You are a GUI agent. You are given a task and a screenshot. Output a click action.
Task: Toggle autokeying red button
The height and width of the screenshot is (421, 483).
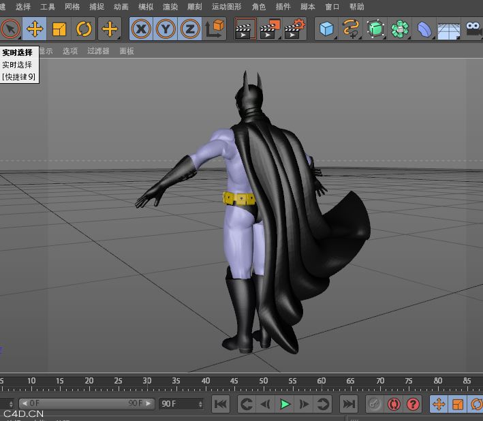[394, 404]
